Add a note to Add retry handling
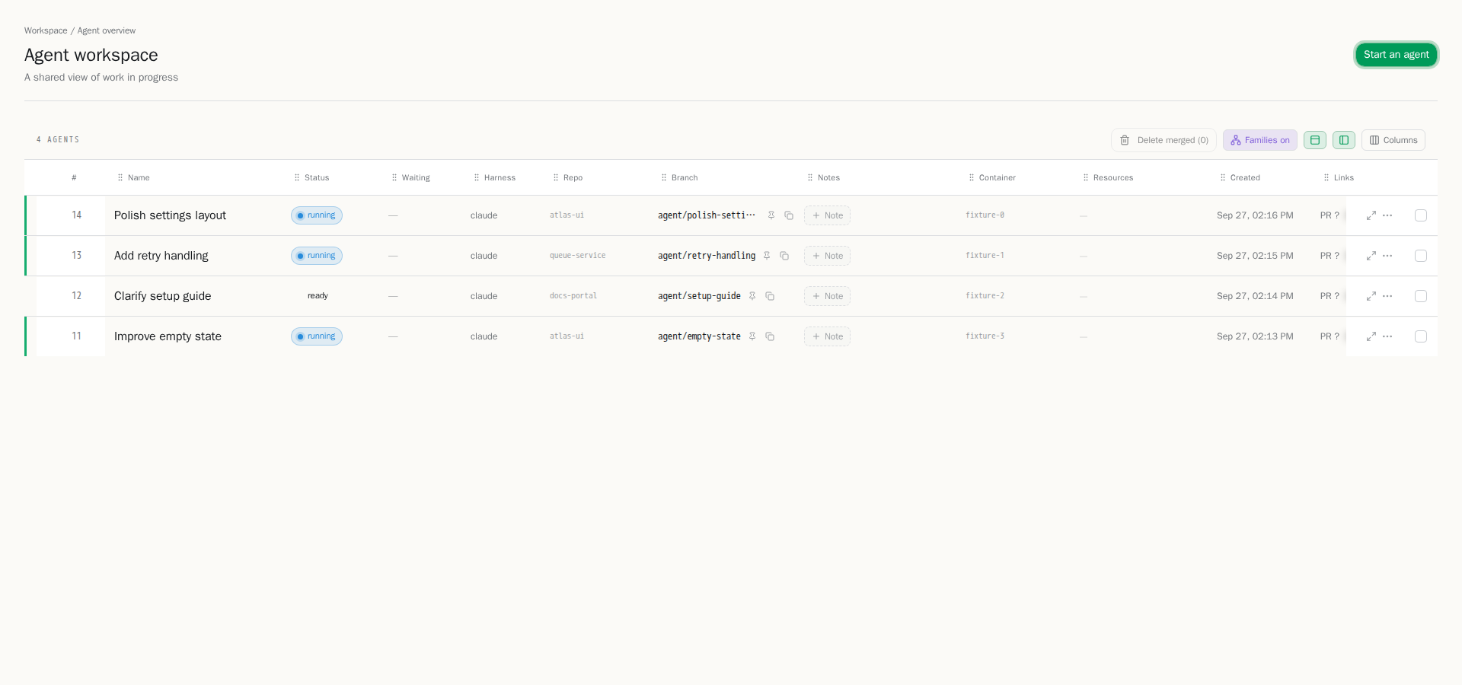Viewport: 1462px width, 685px height. pyautogui.click(x=827, y=256)
